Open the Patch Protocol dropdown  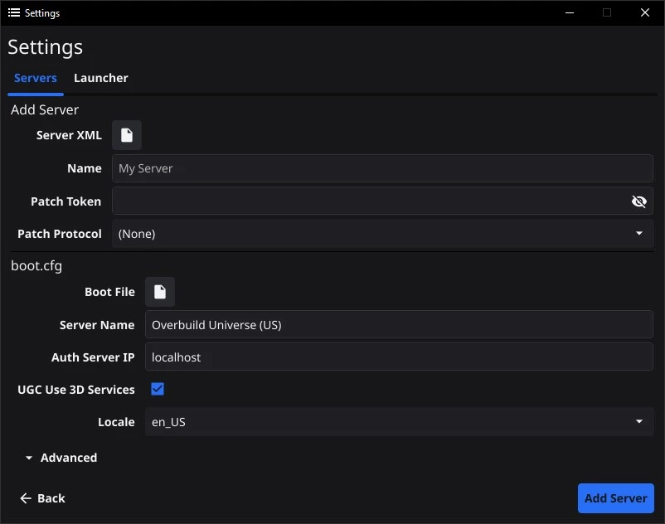(382, 234)
